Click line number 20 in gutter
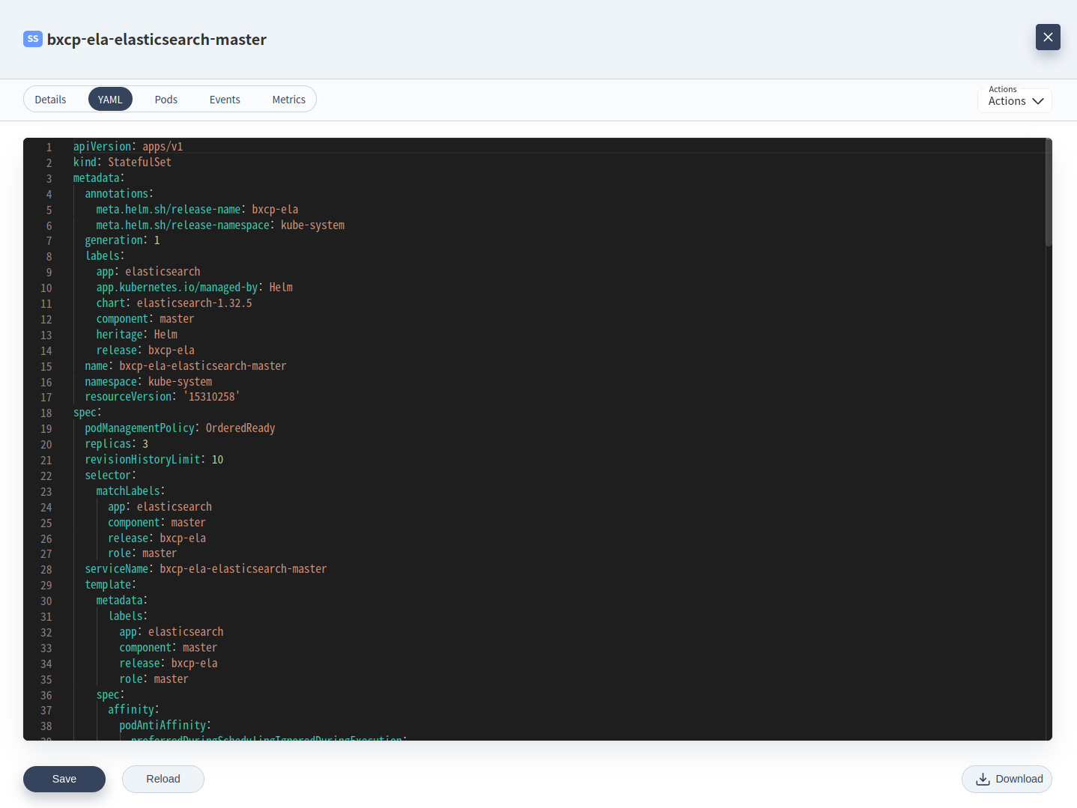Image resolution: width=1077 pixels, height=808 pixels. (46, 445)
